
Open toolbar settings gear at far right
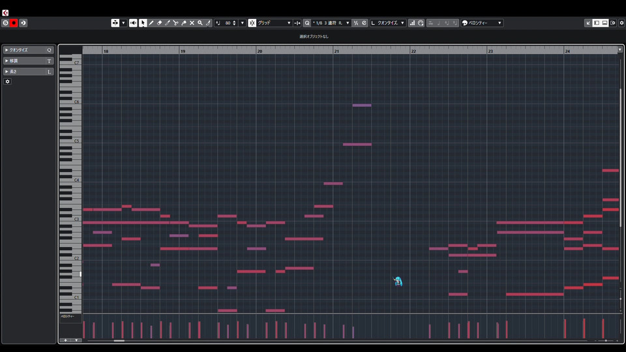[621, 23]
